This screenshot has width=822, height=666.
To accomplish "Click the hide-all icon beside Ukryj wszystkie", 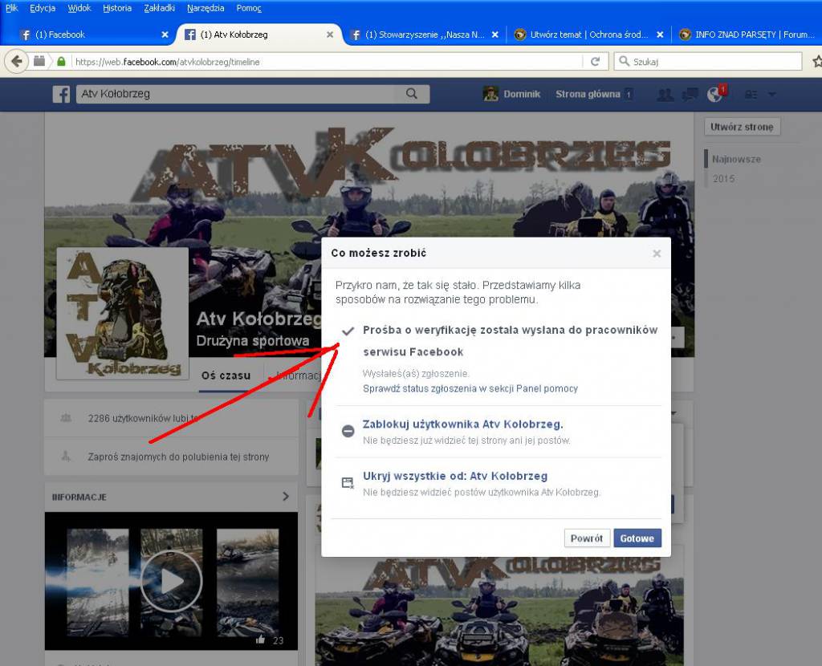I will (348, 483).
